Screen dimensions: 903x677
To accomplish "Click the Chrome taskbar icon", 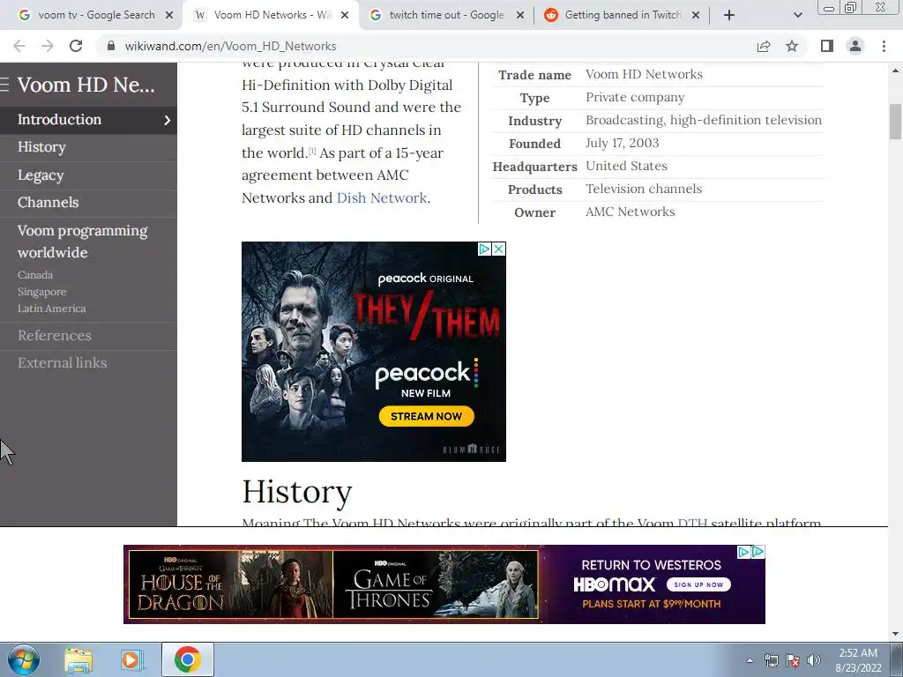I will pos(187,659).
